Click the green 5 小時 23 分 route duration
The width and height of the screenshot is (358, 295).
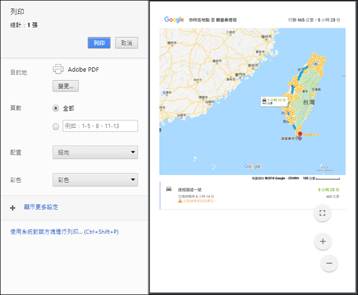(x=329, y=190)
